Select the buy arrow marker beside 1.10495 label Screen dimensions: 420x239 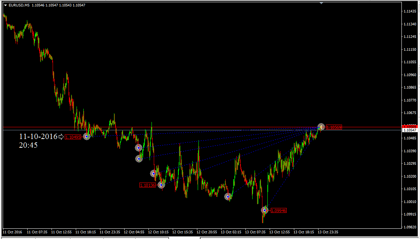[86, 137]
